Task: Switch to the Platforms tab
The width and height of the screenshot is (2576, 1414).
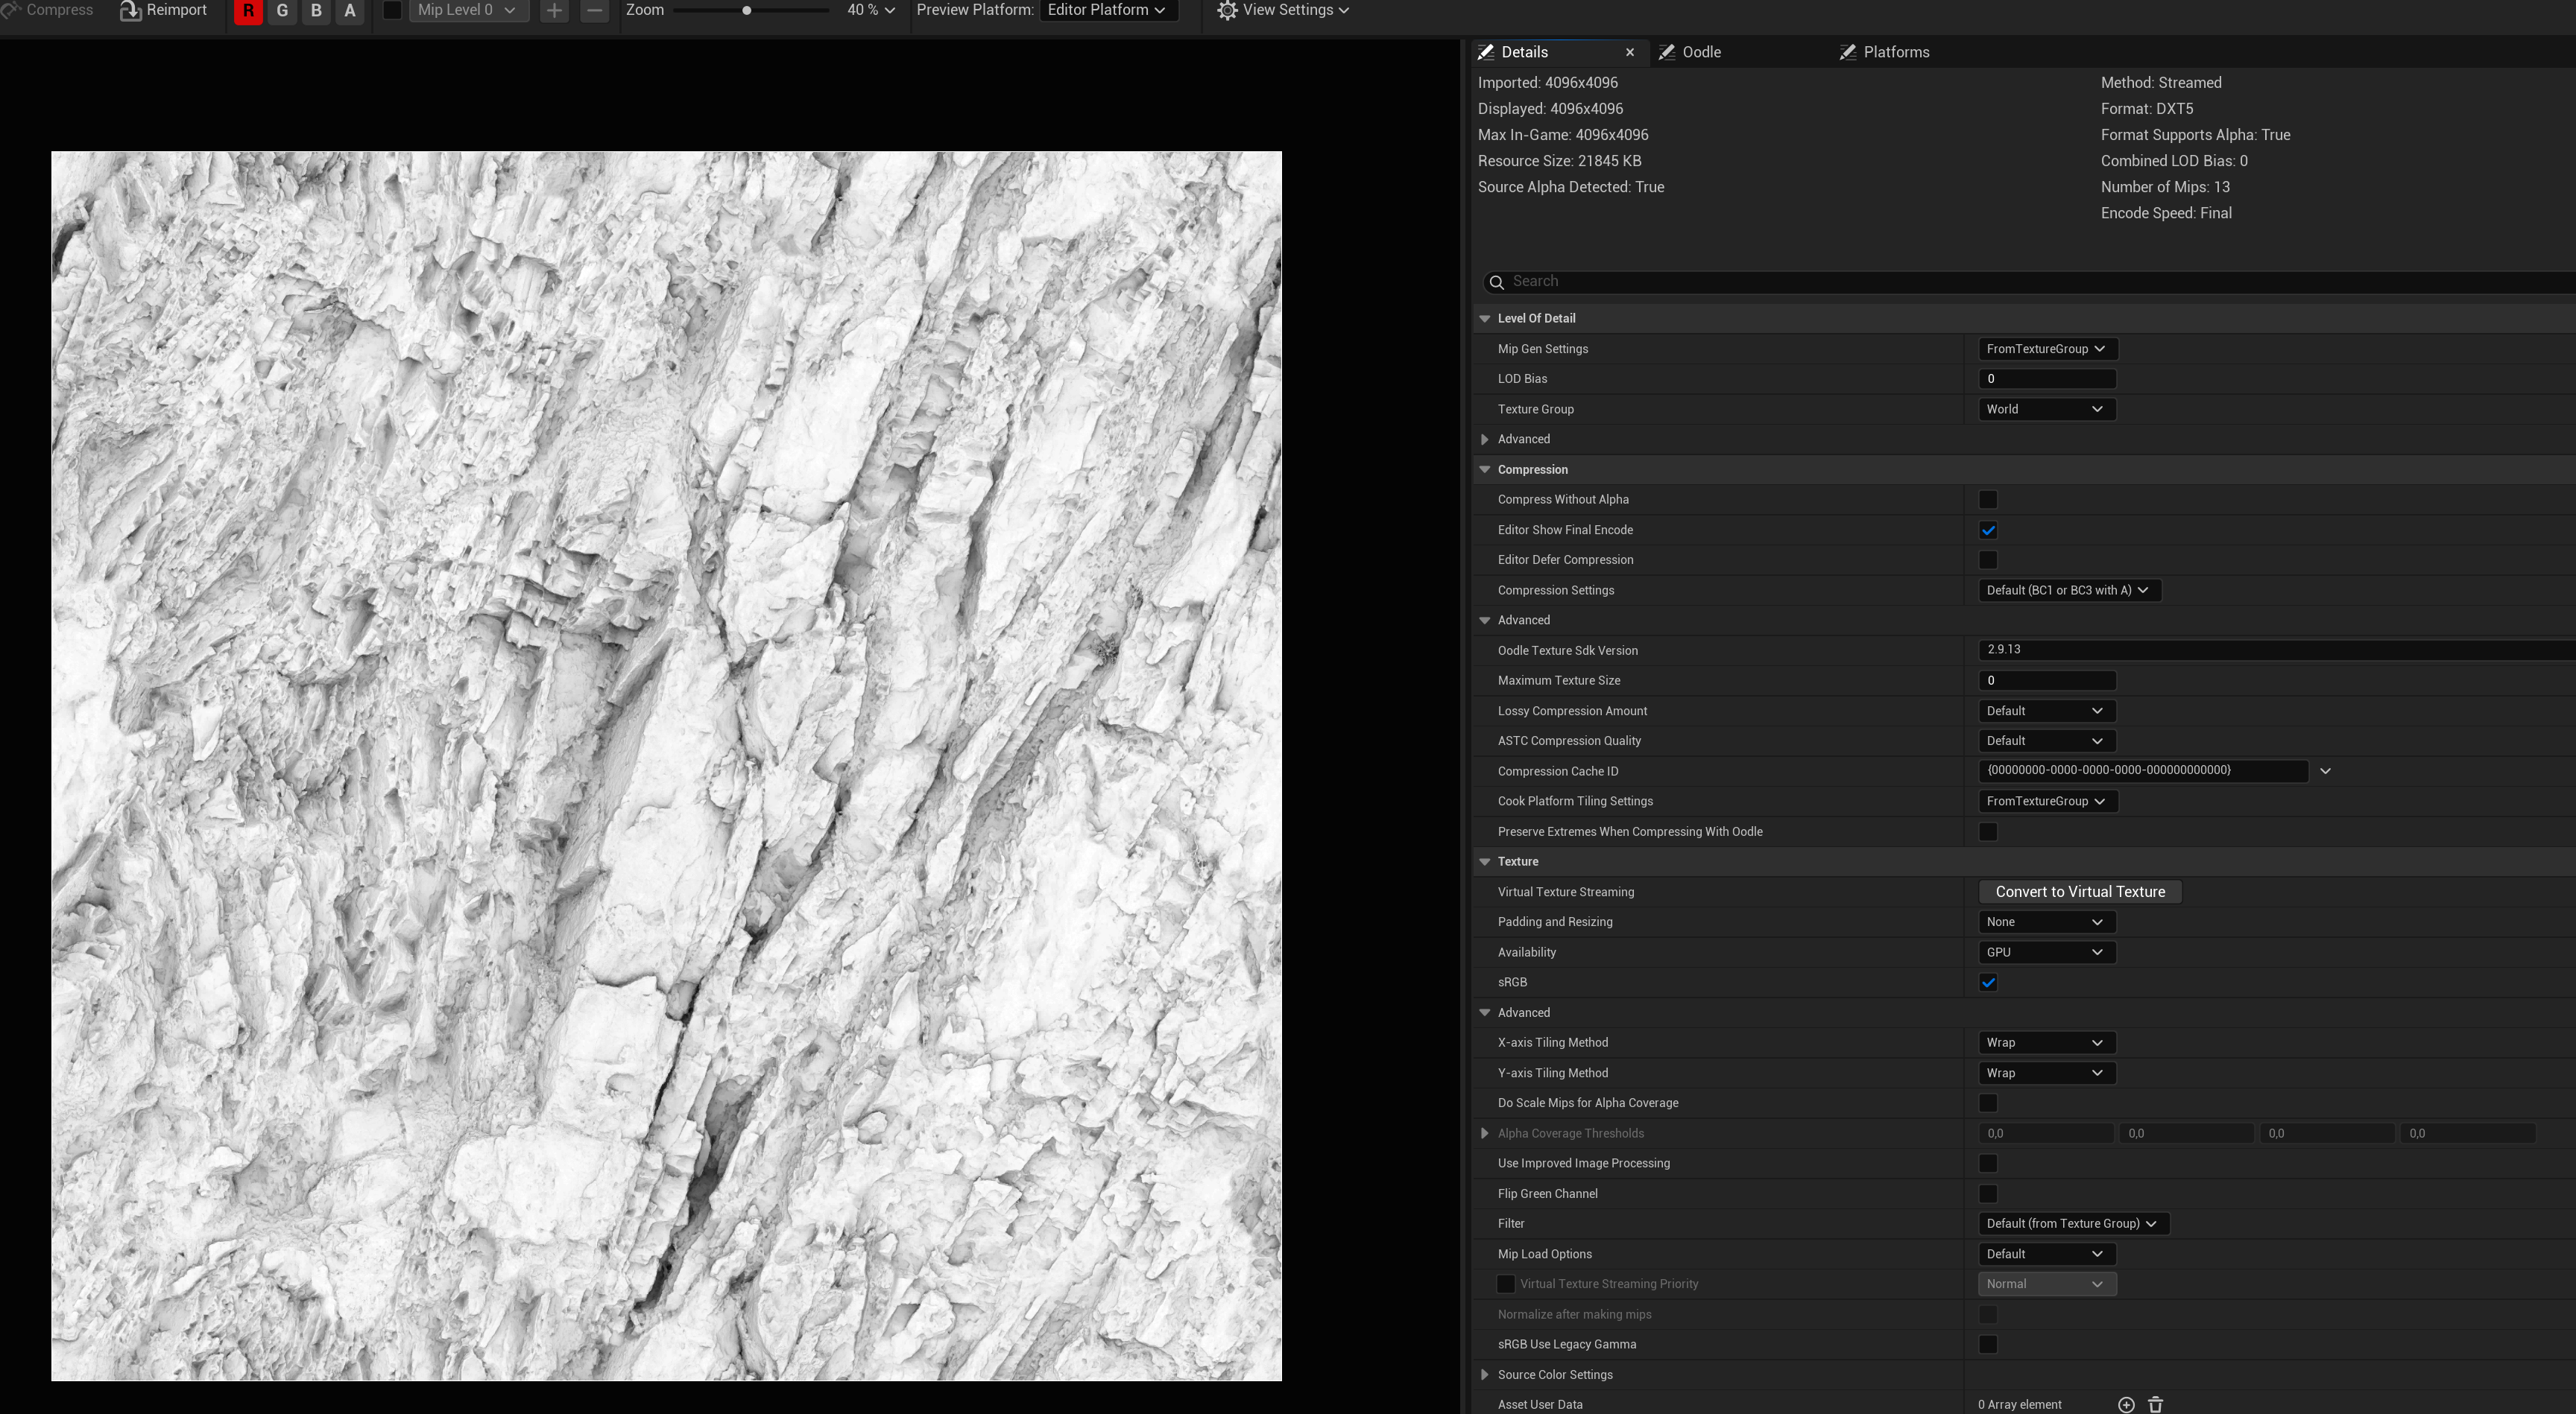Action: [1895, 52]
